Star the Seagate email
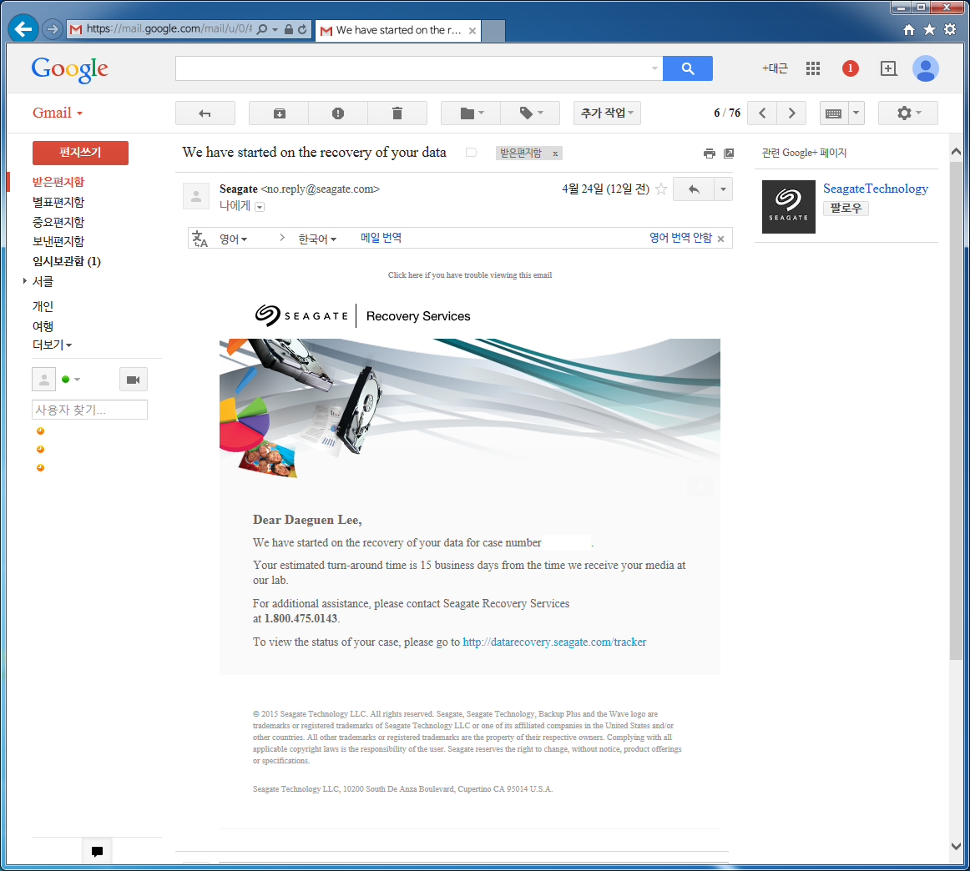 pyautogui.click(x=660, y=189)
